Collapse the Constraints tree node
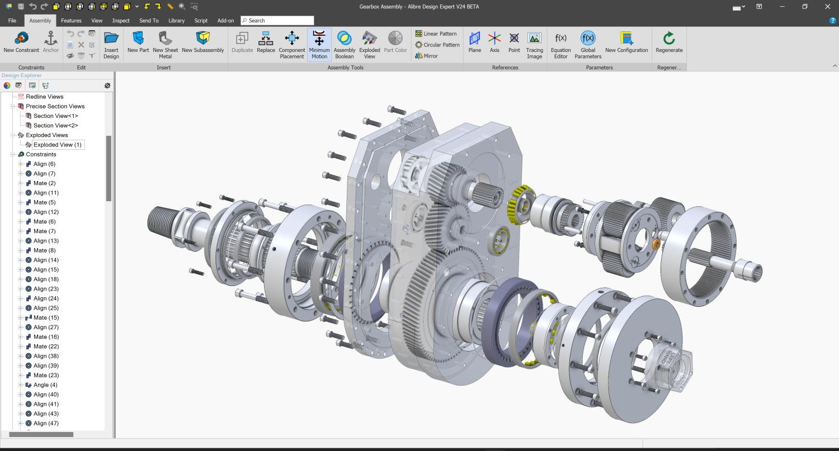Viewport: 839px width, 451px height. tap(13, 154)
